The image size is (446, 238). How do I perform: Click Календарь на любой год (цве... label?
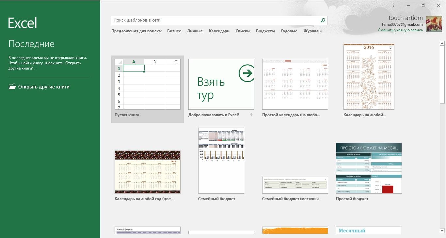pos(144,199)
